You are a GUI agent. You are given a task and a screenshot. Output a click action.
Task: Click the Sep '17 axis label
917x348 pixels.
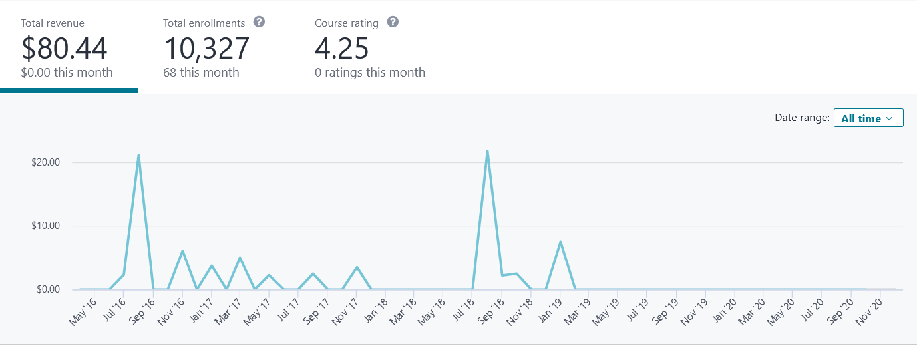315,311
